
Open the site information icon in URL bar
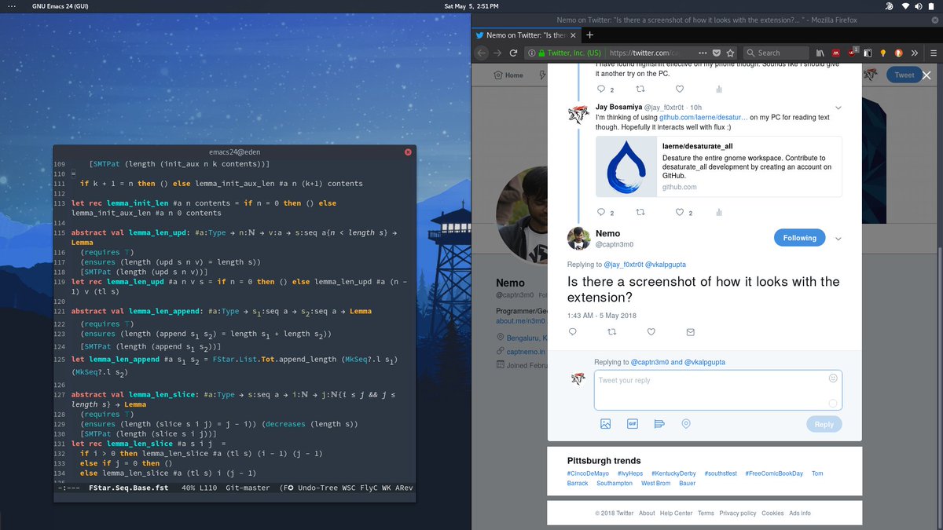[x=532, y=53]
